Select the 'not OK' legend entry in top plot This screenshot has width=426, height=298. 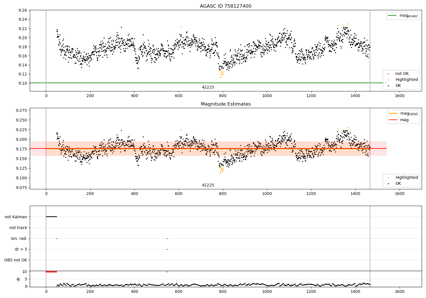click(398, 74)
